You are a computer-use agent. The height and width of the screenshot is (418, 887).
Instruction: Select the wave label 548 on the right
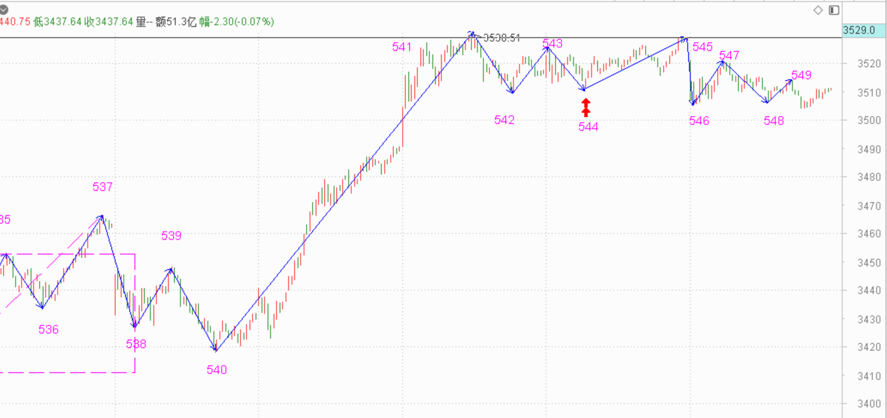(774, 121)
